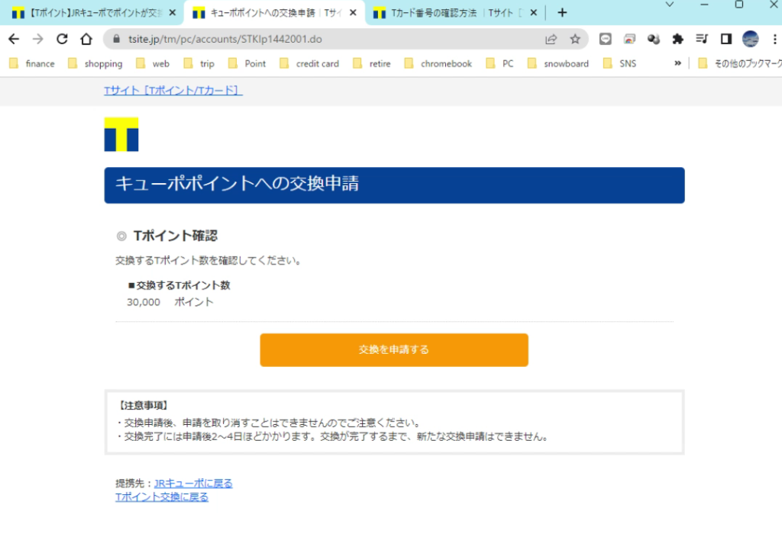Click the 【注意事項】 notice heading

click(x=144, y=406)
